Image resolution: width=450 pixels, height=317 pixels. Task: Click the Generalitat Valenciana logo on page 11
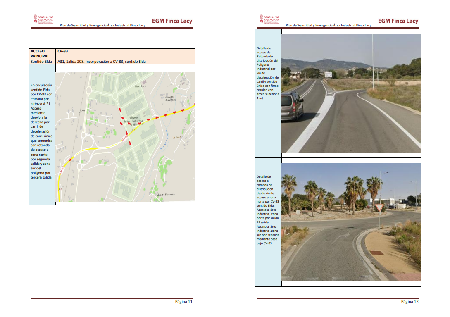[x=43, y=19]
